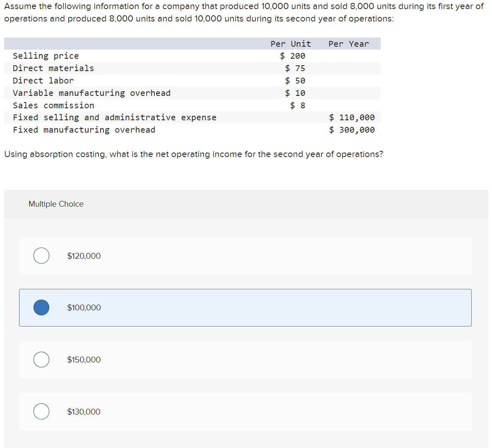This screenshot has width=492, height=448.
Task: Click Fixed selling and administrative expense label
Action: point(115,117)
